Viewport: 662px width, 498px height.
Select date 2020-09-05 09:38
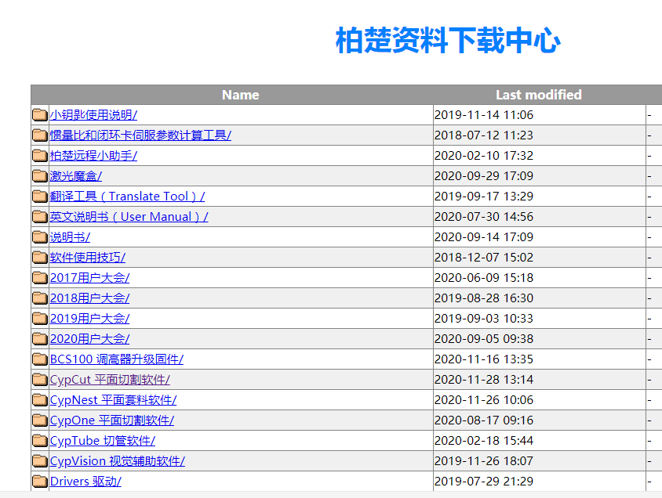484,339
